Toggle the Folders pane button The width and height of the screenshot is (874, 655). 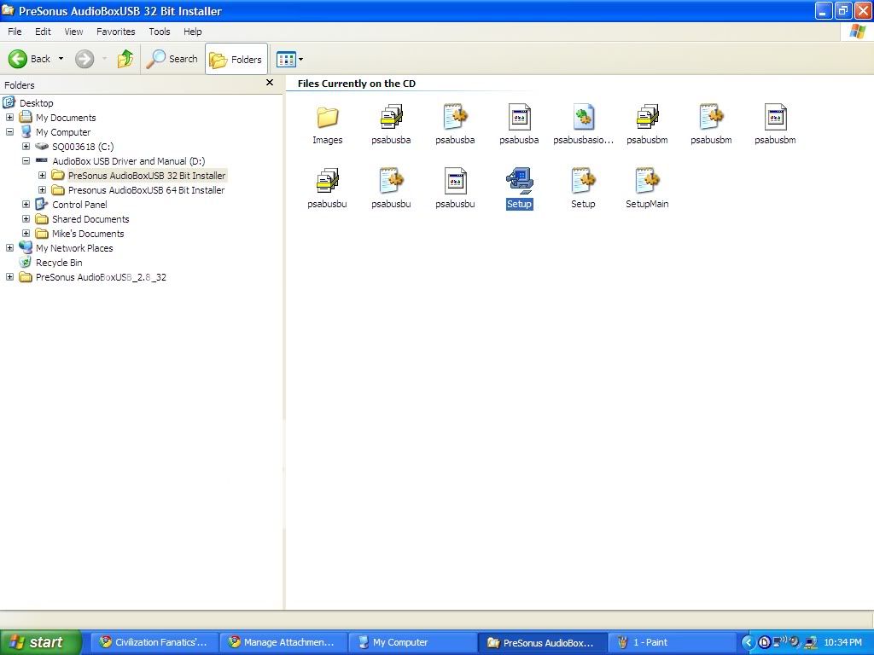click(236, 59)
